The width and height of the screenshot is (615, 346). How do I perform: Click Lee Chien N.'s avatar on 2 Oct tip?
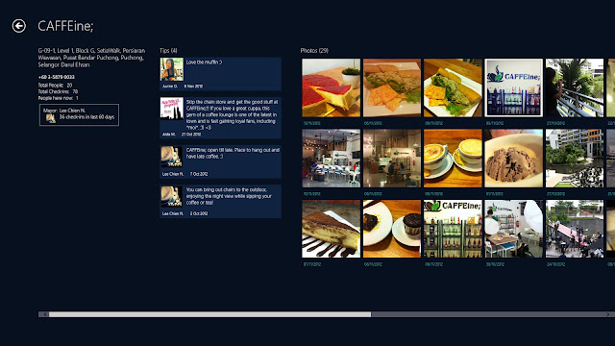click(x=171, y=196)
